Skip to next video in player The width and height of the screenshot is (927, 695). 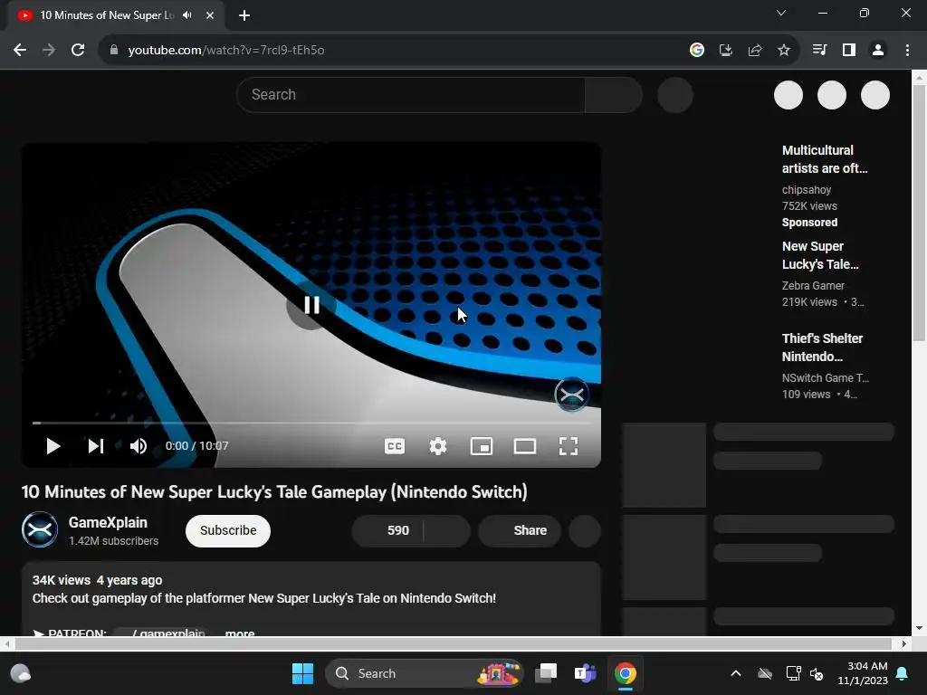coord(96,446)
